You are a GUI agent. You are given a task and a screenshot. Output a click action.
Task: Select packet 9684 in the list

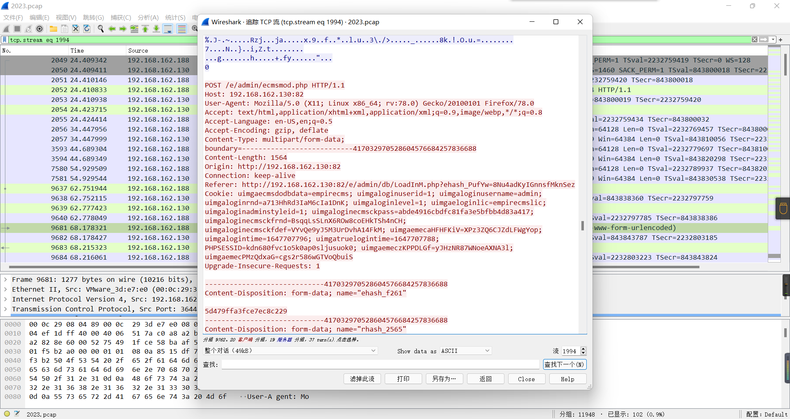pyautogui.click(x=99, y=258)
